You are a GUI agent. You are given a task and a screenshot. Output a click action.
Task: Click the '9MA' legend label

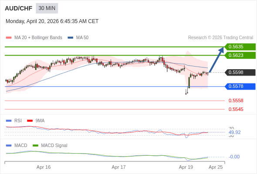pos(40,120)
